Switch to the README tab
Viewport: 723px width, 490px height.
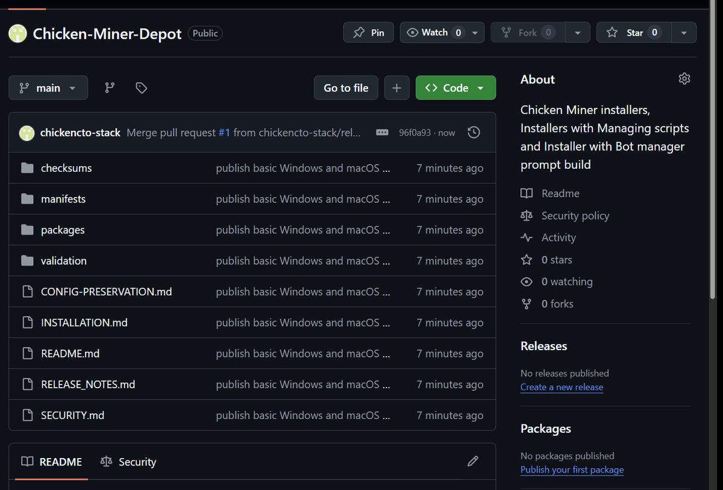pos(52,462)
